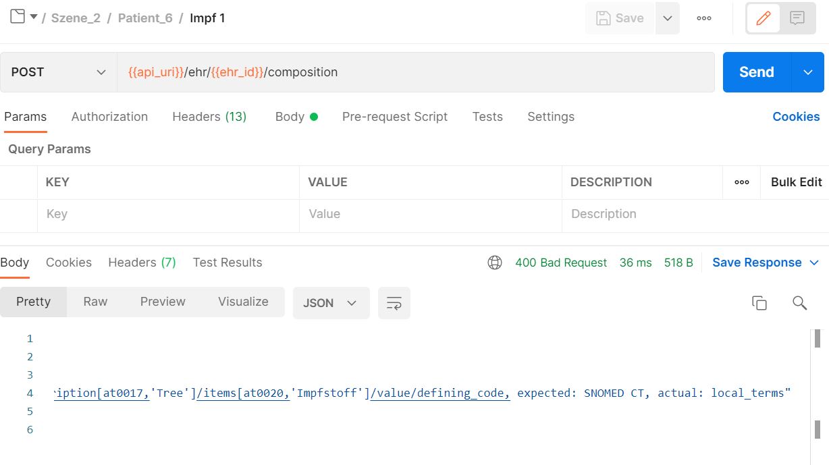
Task: View network info via the globe icon
Action: tap(495, 263)
